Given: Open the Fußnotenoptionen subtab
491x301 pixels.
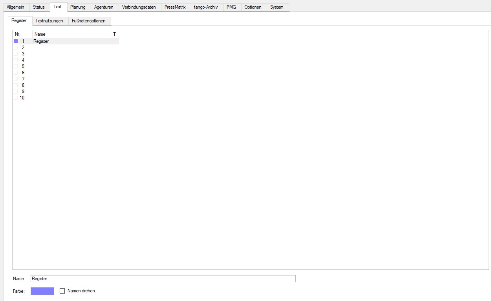Looking at the screenshot, I should click(x=89, y=21).
